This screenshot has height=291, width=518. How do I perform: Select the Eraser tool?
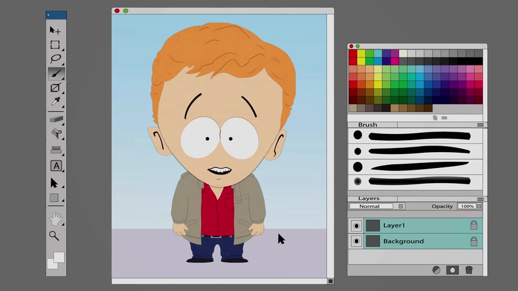tap(56, 119)
